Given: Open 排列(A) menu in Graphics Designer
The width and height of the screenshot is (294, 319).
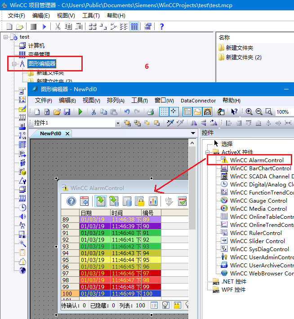Looking at the screenshot, I should tap(116, 101).
